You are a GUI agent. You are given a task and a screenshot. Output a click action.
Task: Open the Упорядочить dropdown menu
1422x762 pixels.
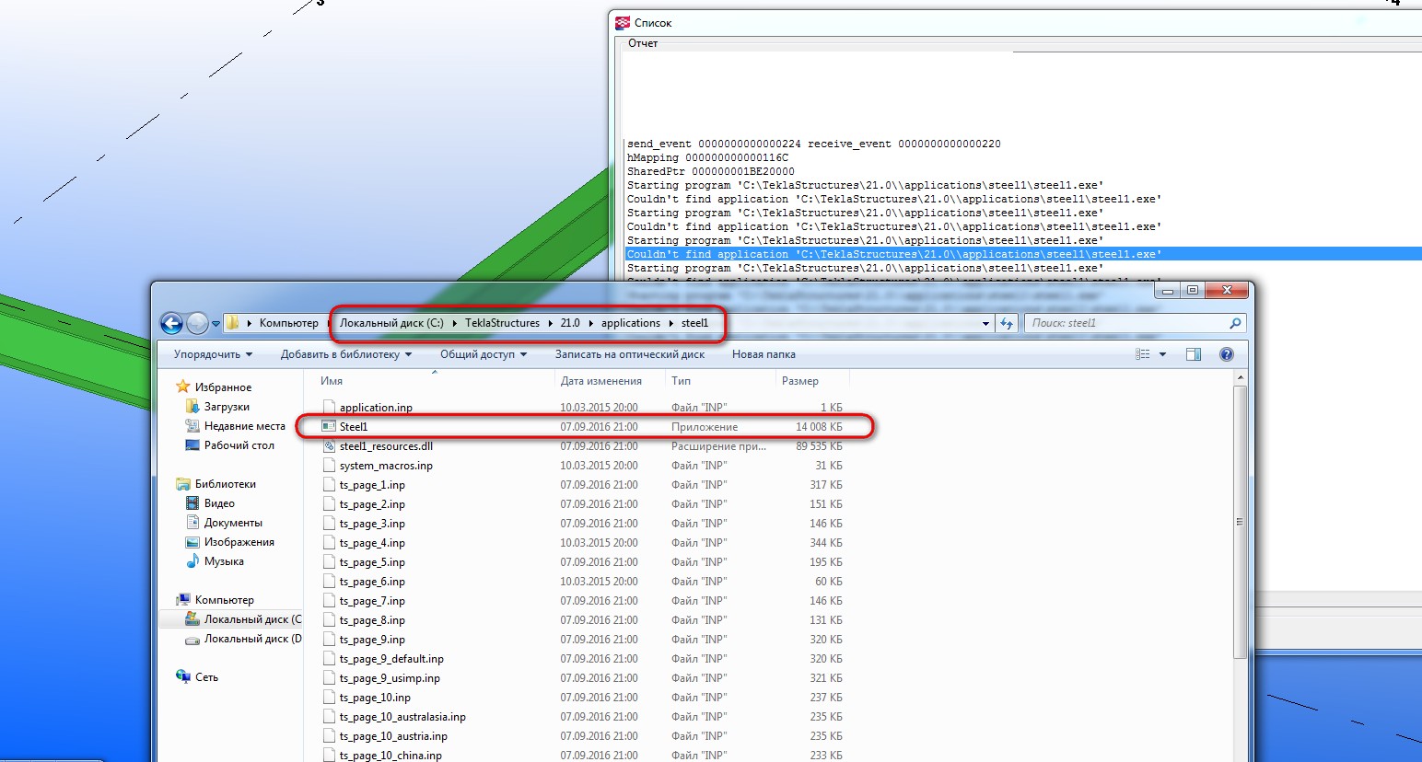[213, 354]
